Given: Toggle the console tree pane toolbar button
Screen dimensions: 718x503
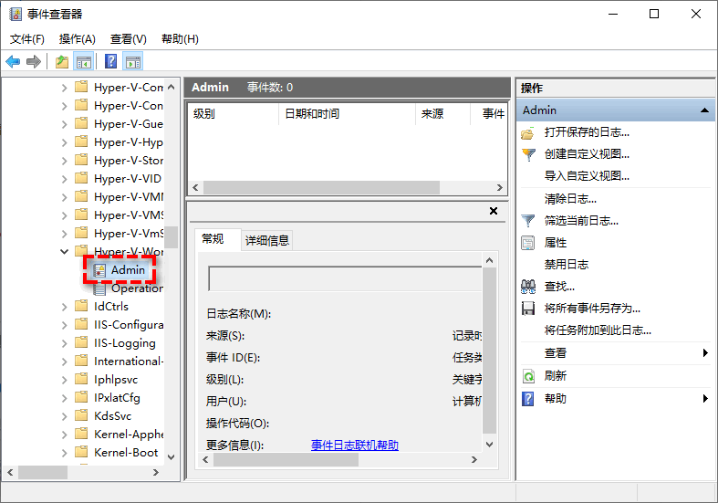Looking at the screenshot, I should (x=84, y=62).
